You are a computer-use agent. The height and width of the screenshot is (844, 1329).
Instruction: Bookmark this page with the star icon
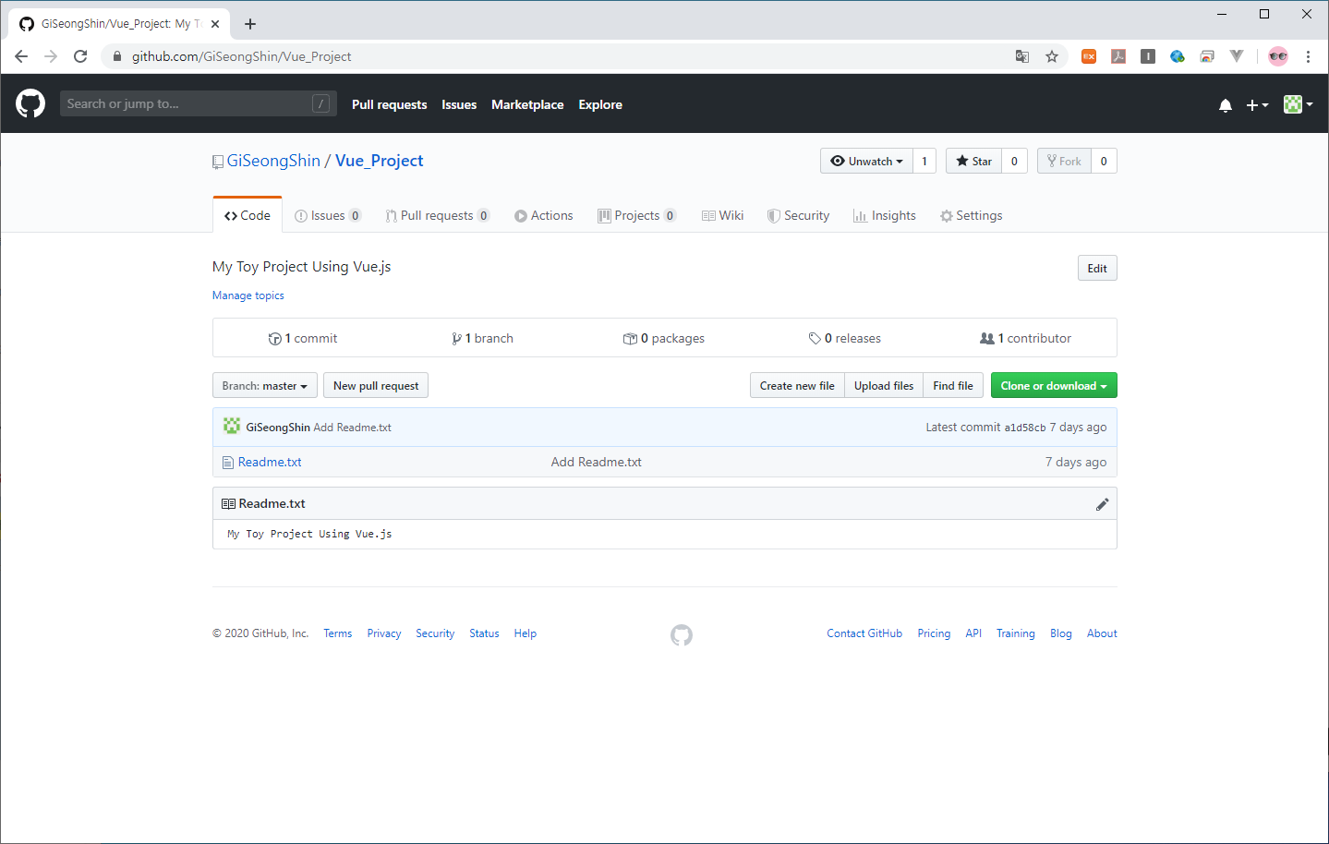1051,56
